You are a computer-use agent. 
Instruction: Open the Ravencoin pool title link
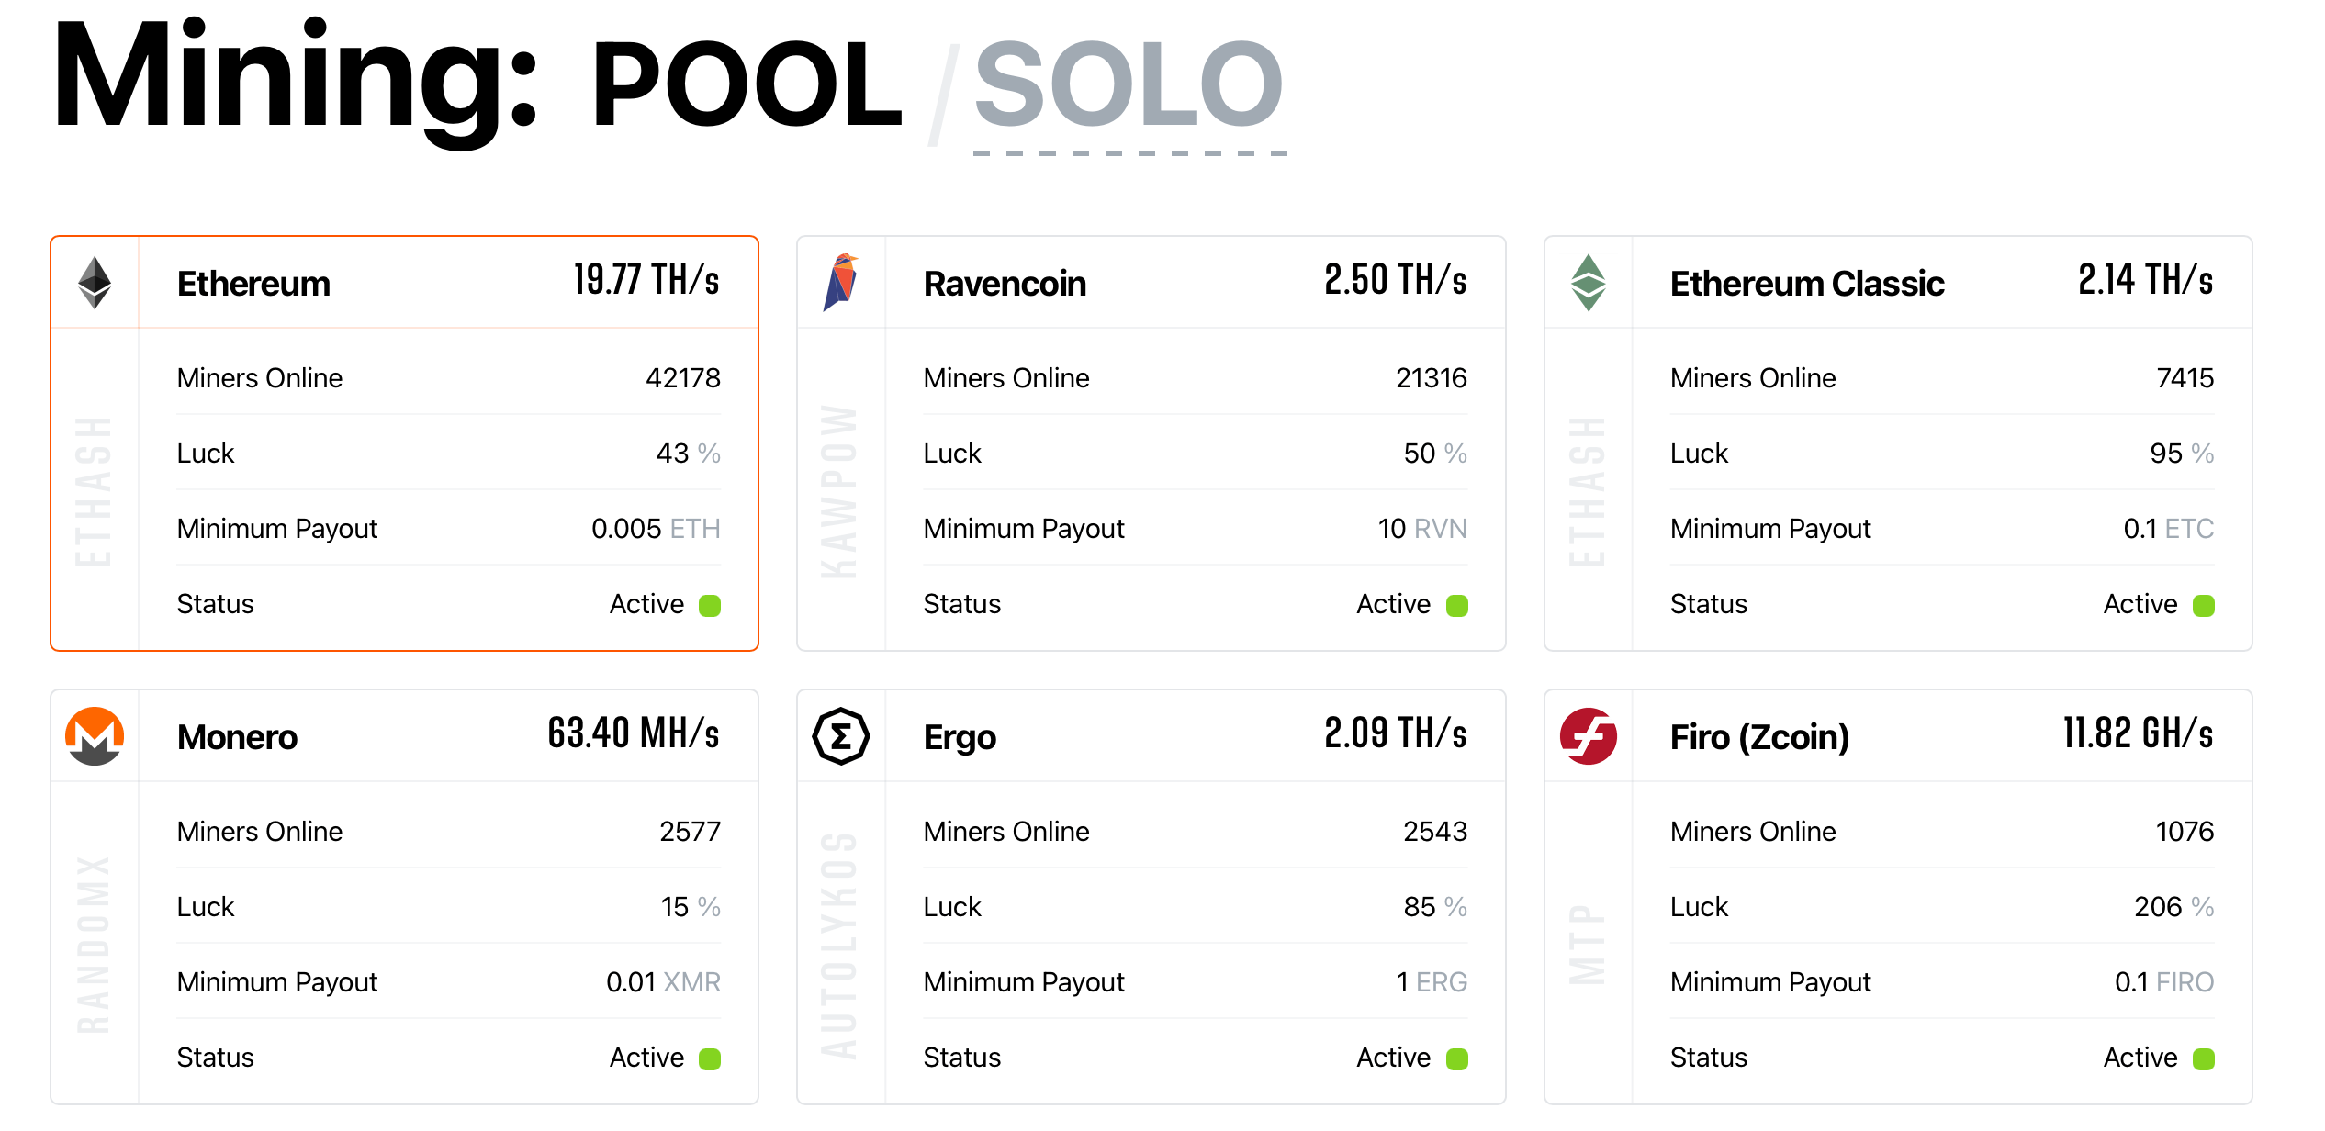(x=1005, y=284)
